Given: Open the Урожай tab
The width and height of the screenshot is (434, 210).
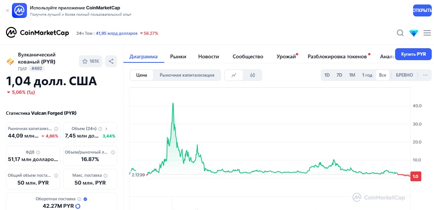Looking at the screenshot, I should click(286, 57).
